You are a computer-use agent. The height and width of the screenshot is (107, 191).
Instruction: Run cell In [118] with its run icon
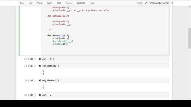40,81
